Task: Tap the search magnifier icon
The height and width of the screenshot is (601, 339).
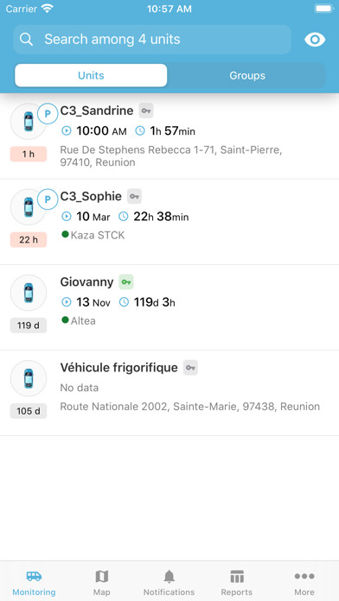Action: tap(26, 39)
